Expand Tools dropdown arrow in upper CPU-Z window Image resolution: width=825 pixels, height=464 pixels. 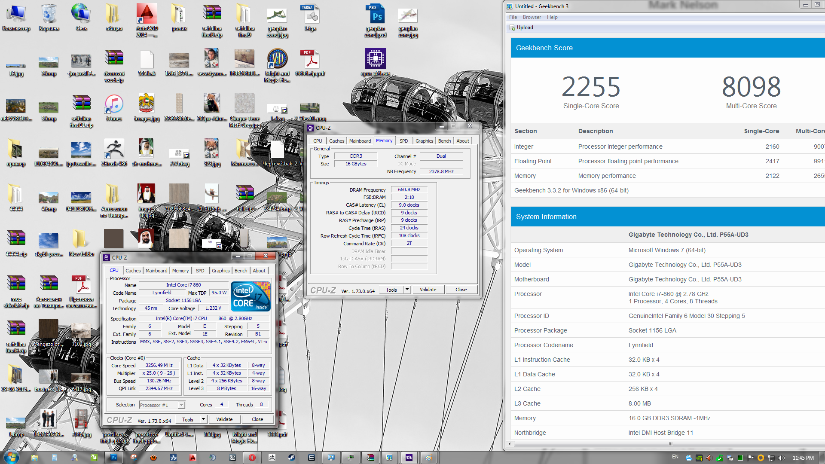pyautogui.click(x=407, y=290)
